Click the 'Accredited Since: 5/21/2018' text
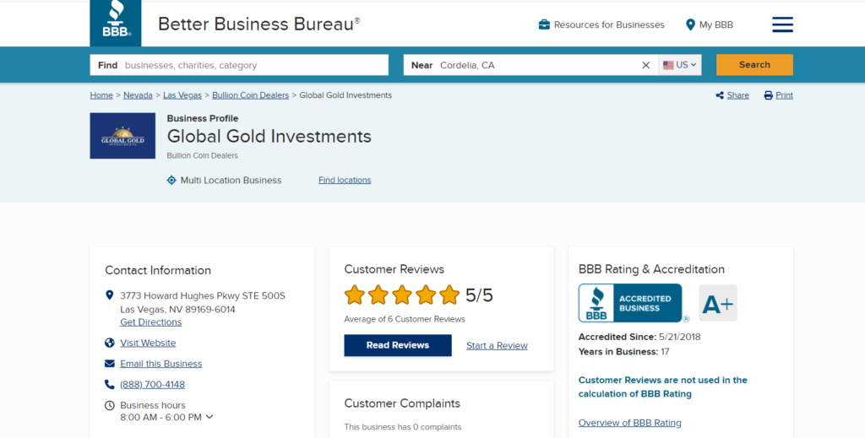865x438 pixels. point(639,337)
